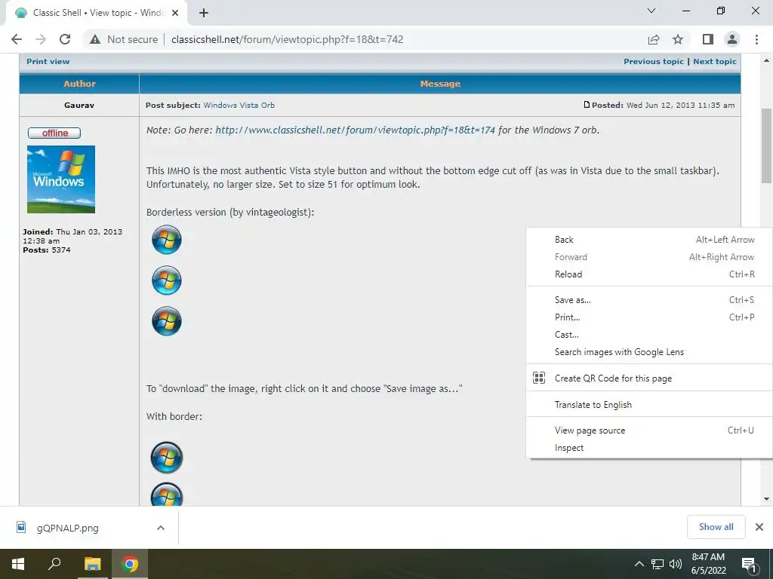Click the offline status badge

pyautogui.click(x=54, y=133)
